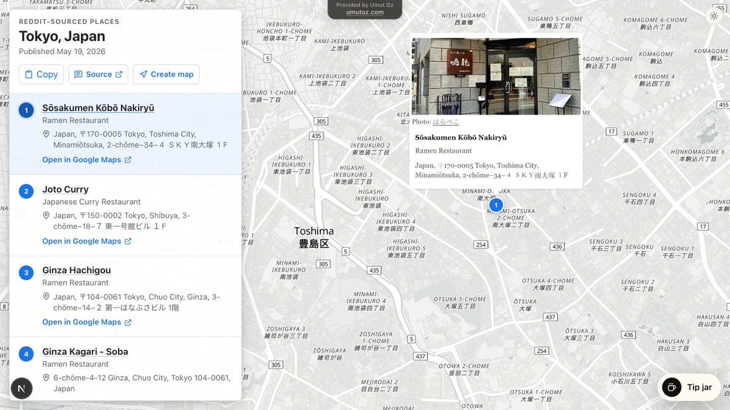Screen dimensions: 730x410
Task: Click external-link icon after Nakiryū Google Maps
Action: coord(128,160)
